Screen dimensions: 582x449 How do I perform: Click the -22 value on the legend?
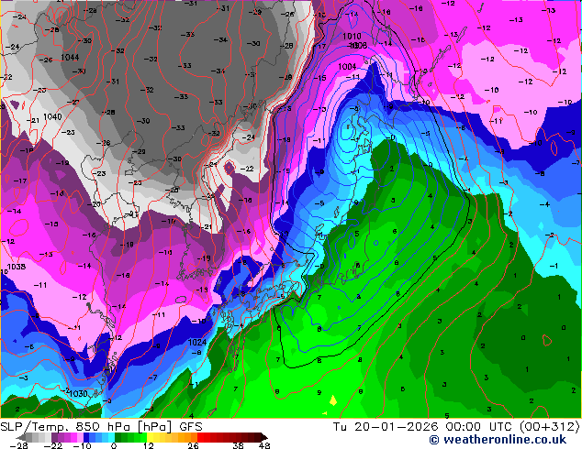[53, 445]
